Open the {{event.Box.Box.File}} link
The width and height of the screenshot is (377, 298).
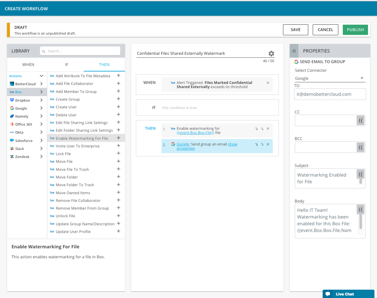coord(195,133)
